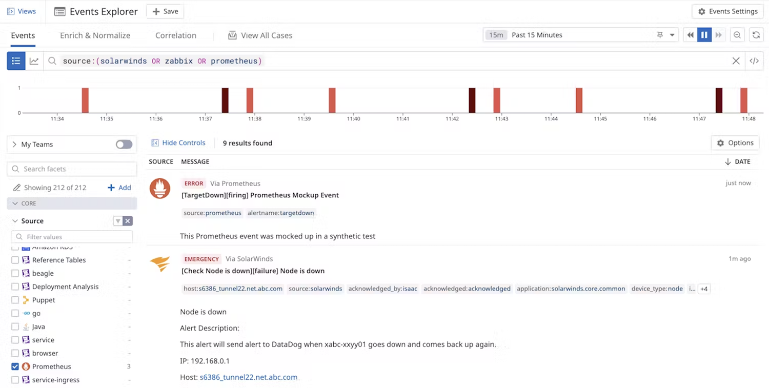Open the Node is down event title
The width and height of the screenshot is (769, 388).
253,271
